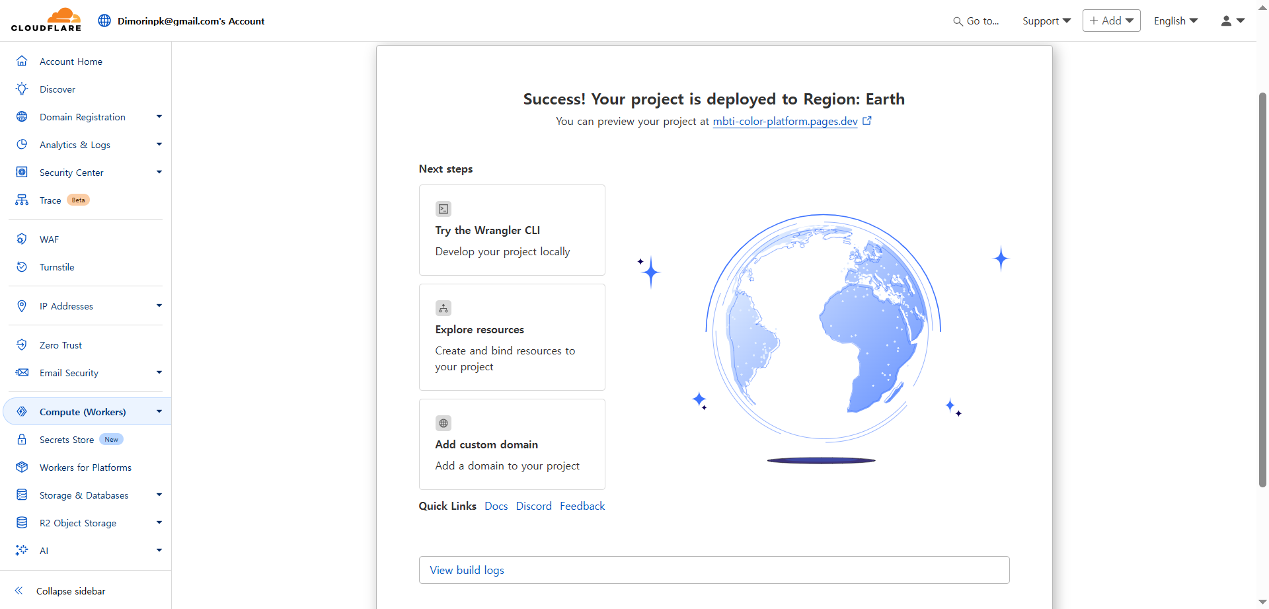Viewport: 1269px width, 609px height.
Task: Click the Compute (Workers) diamond icon
Action: pos(22,411)
